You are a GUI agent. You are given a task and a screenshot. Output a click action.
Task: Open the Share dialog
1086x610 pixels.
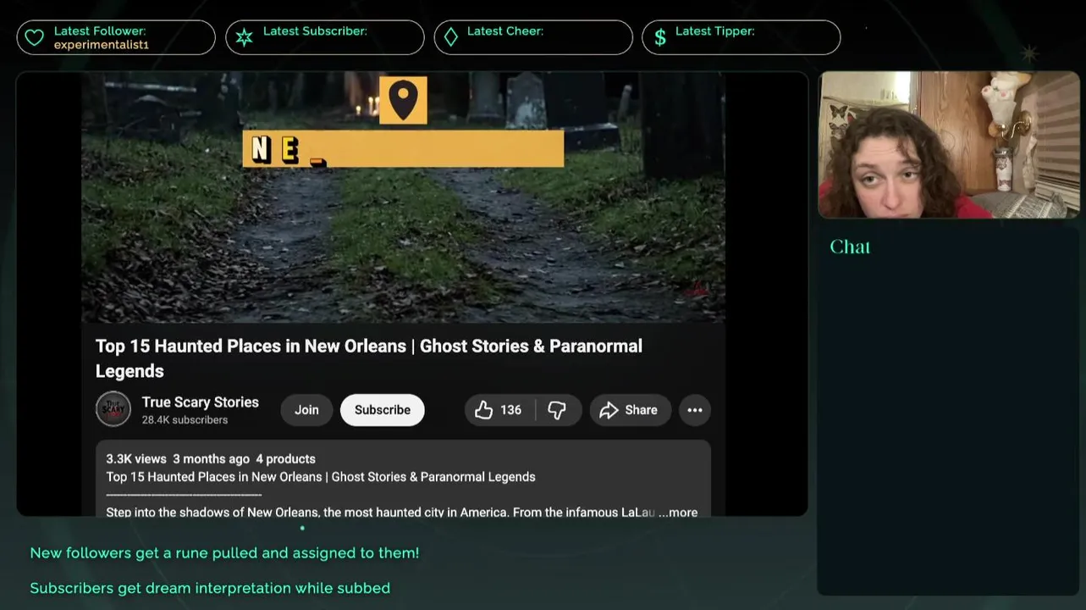pos(630,410)
